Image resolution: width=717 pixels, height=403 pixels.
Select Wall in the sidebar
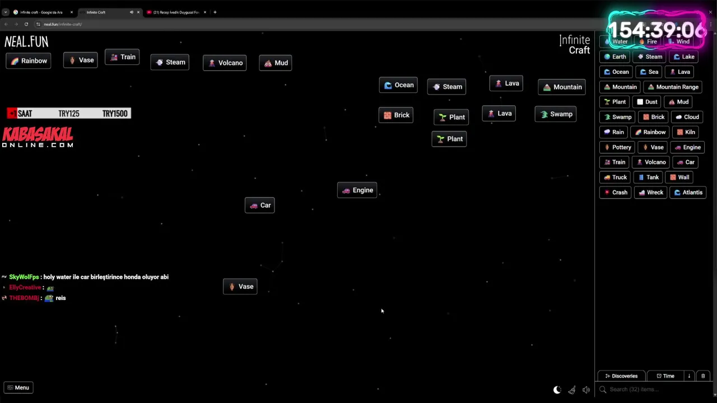tap(679, 177)
